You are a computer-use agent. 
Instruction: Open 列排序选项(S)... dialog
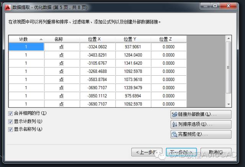tap(201, 124)
